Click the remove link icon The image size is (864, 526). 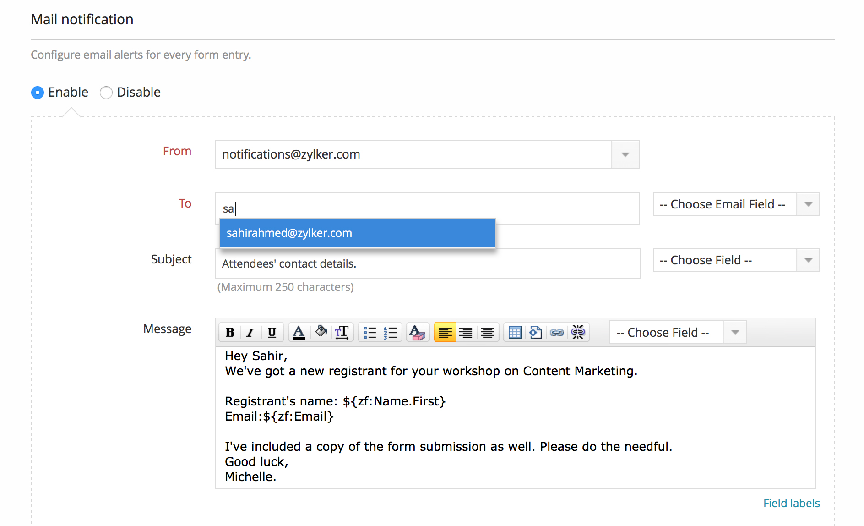pyautogui.click(x=578, y=332)
